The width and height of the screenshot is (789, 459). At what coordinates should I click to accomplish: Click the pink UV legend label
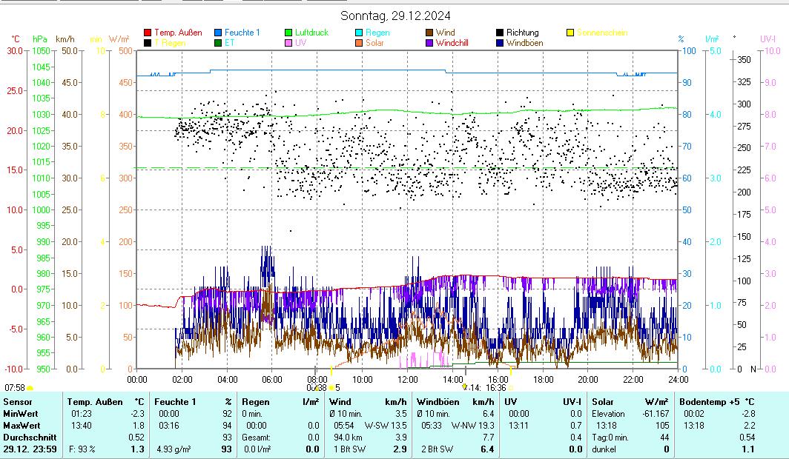pyautogui.click(x=300, y=43)
